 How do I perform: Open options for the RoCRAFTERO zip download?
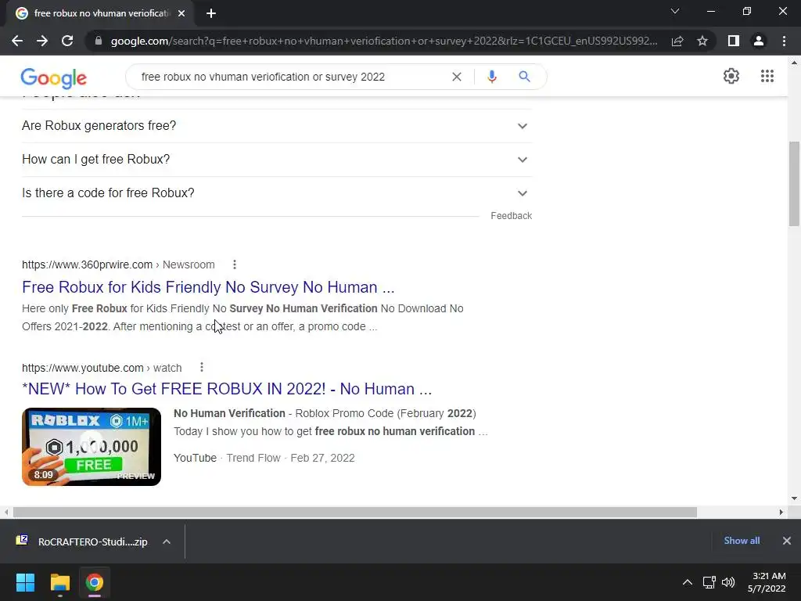tap(167, 542)
